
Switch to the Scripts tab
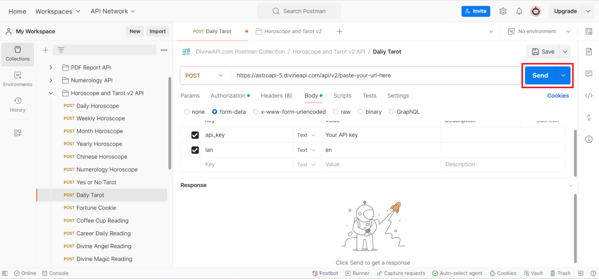click(x=343, y=96)
